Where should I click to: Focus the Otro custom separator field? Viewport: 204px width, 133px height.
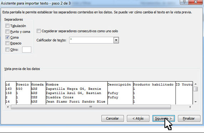(x=27, y=50)
